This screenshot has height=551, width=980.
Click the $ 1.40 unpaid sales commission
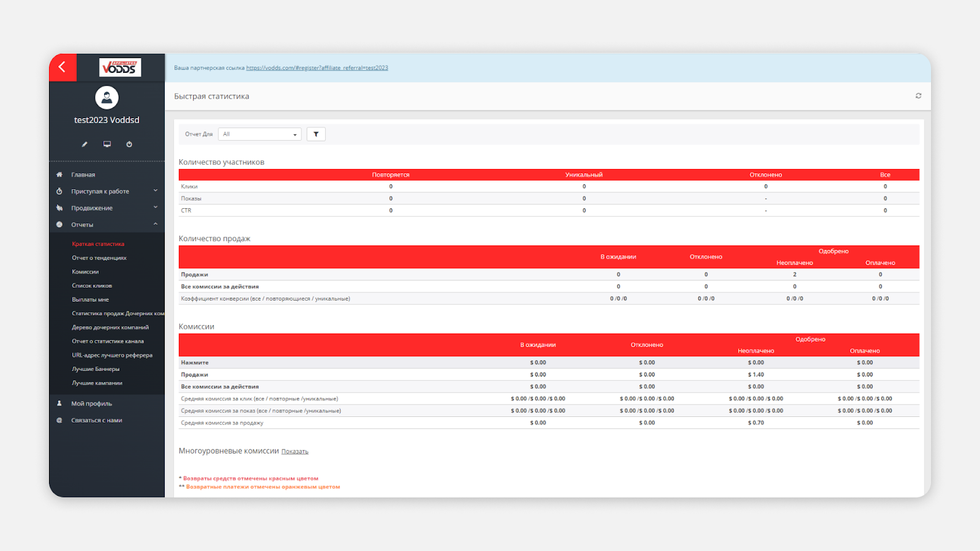tap(756, 375)
